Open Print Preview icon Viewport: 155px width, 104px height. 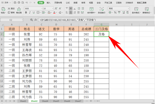click(x=23, y=3)
